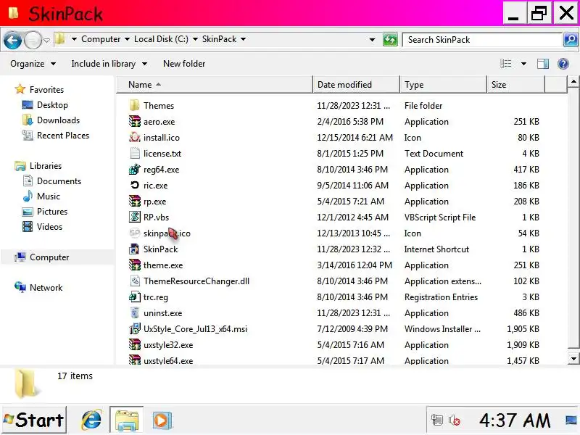Open the Include in library dropdown
The height and width of the screenshot is (435, 580).
pyautogui.click(x=109, y=64)
